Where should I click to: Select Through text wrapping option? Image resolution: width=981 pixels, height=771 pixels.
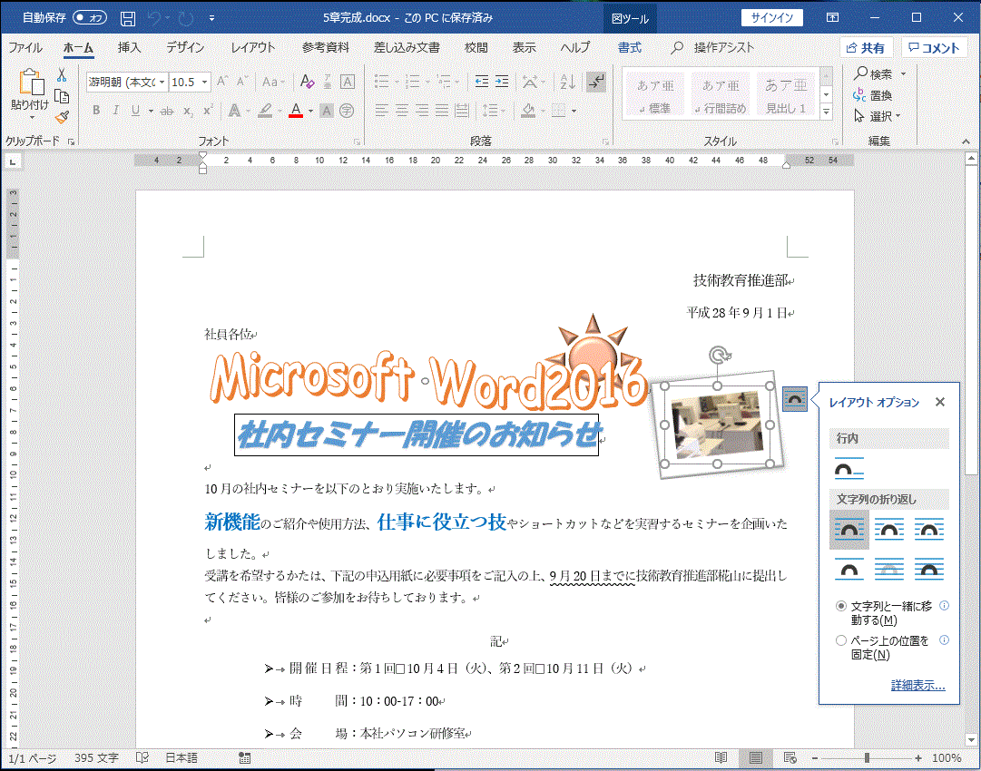929,530
